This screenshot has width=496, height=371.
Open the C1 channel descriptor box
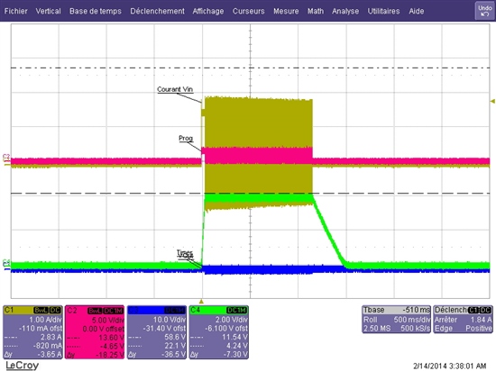(32, 332)
